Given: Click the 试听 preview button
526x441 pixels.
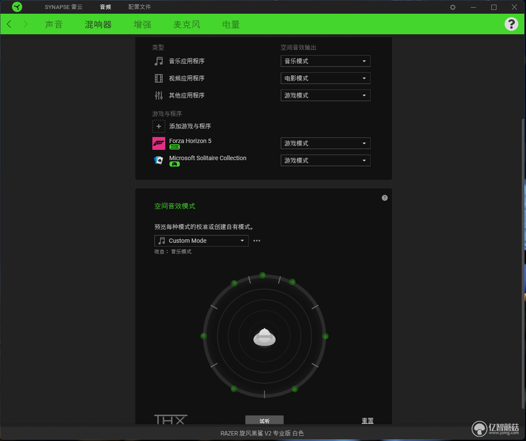Looking at the screenshot, I should tap(264, 420).
